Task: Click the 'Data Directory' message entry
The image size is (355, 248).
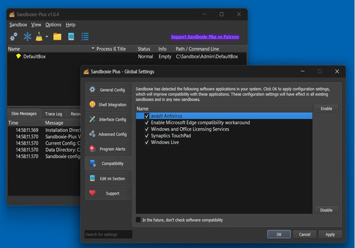Action: 63,150
